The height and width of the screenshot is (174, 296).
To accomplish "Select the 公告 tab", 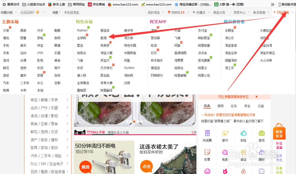I will point(207,106).
